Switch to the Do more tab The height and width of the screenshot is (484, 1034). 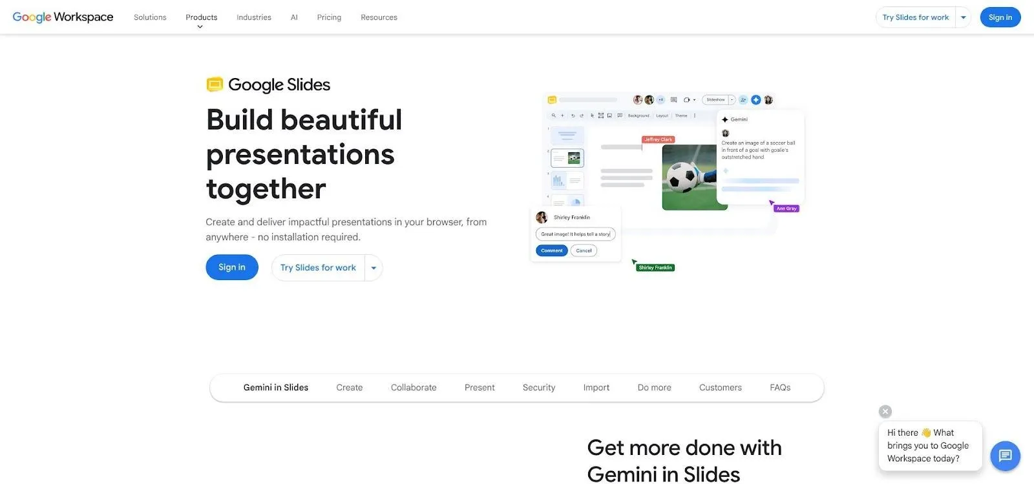coord(655,388)
